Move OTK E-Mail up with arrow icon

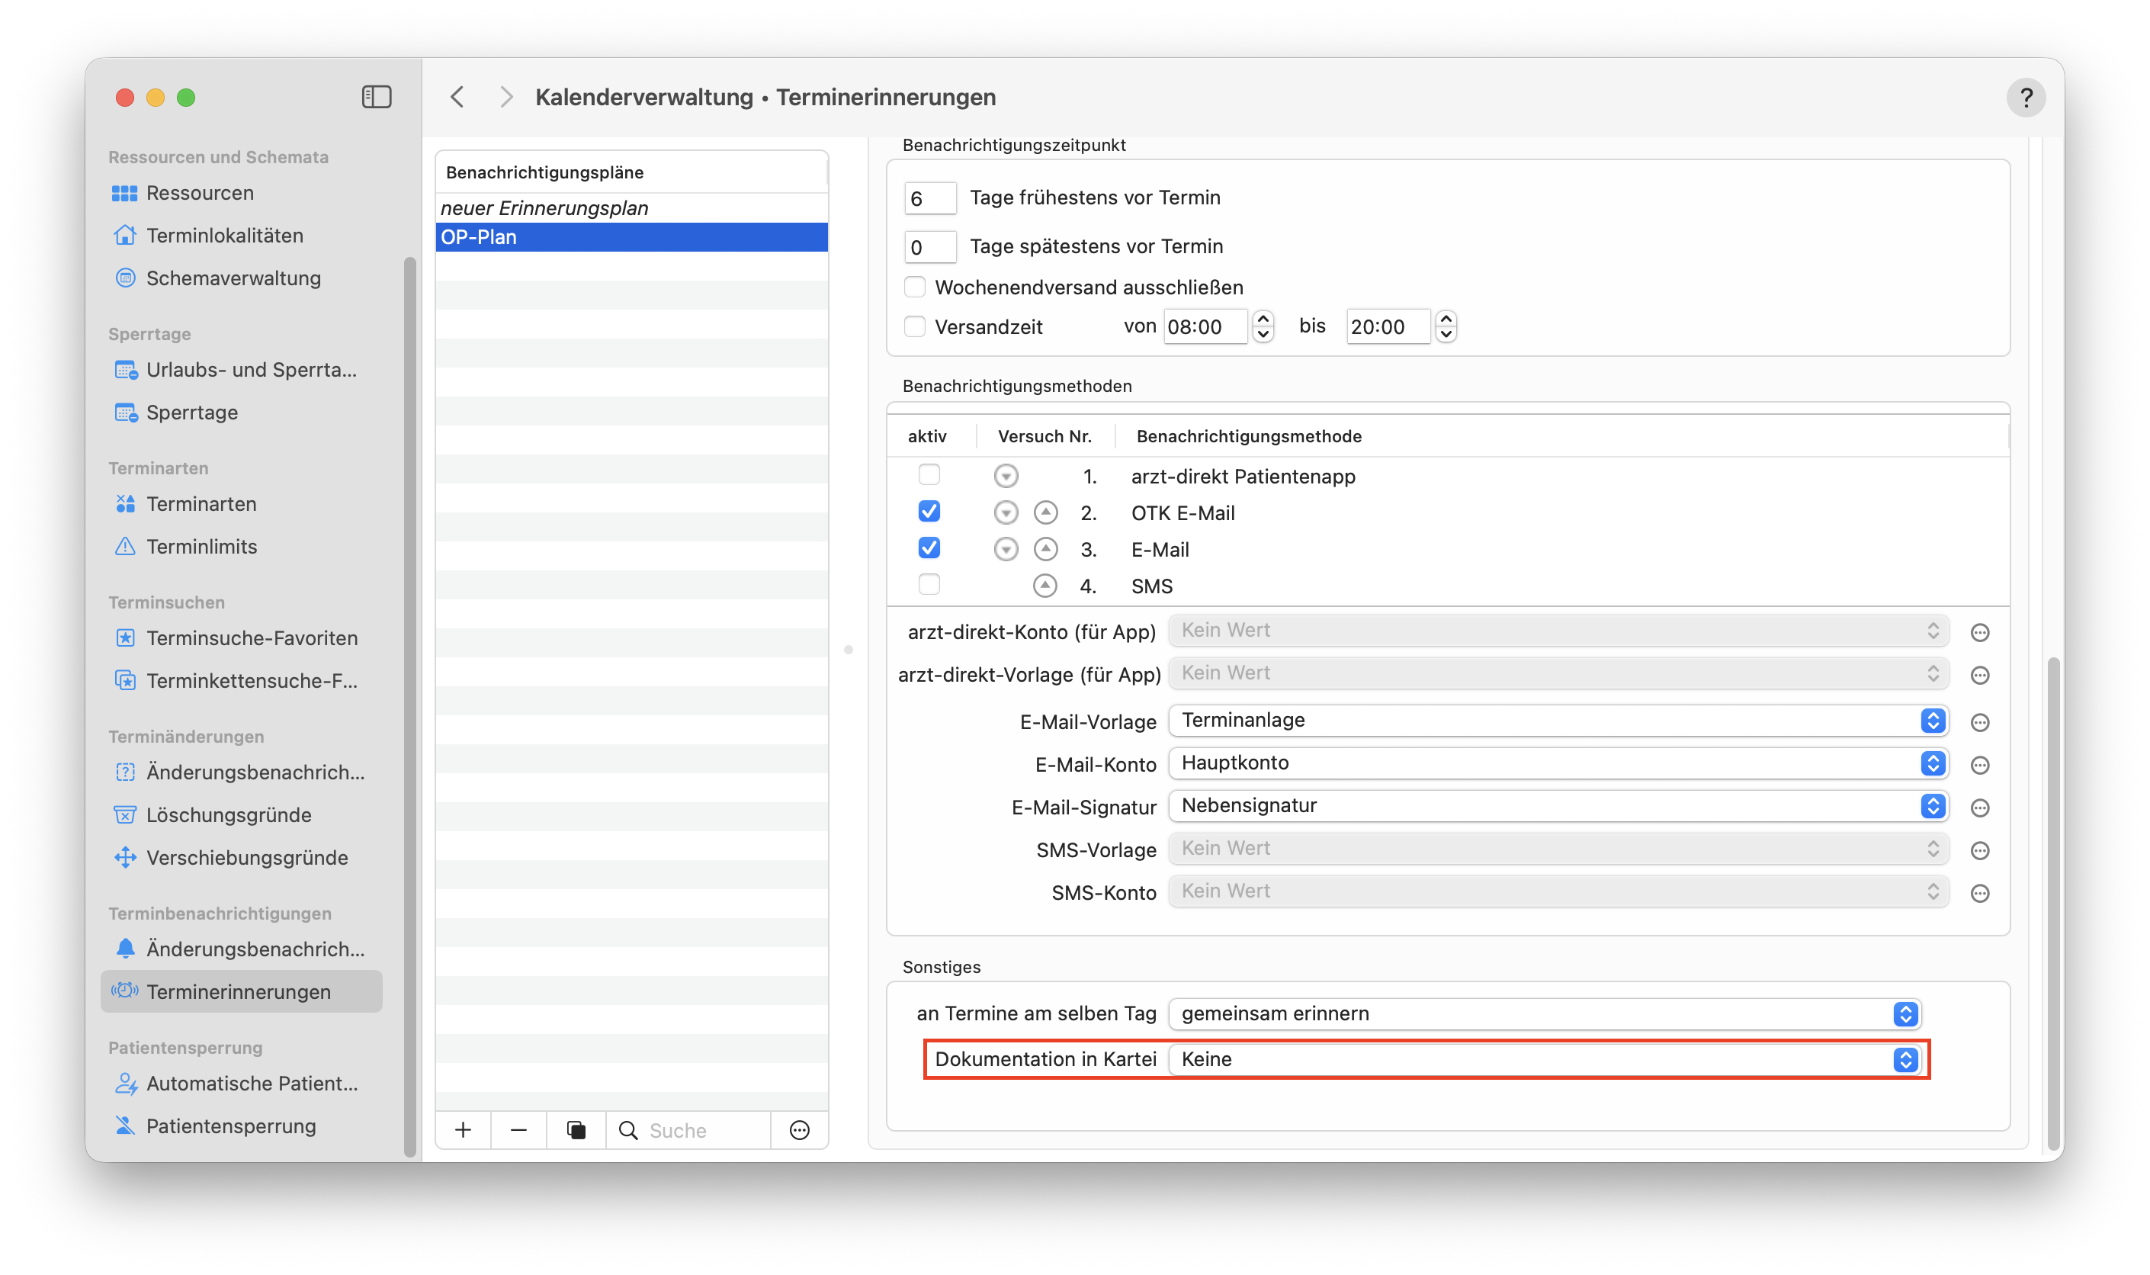pyautogui.click(x=1045, y=513)
